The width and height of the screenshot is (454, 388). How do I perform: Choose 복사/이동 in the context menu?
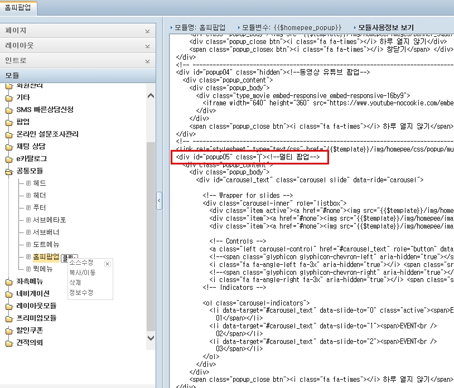point(81,273)
